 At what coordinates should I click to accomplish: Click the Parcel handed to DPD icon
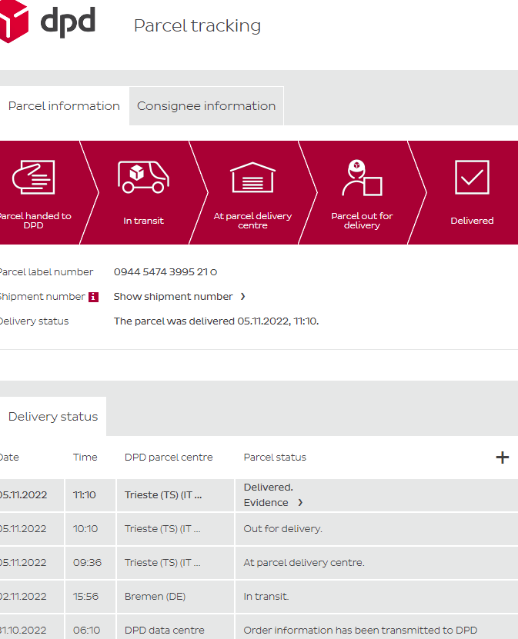pyautogui.click(x=32, y=178)
